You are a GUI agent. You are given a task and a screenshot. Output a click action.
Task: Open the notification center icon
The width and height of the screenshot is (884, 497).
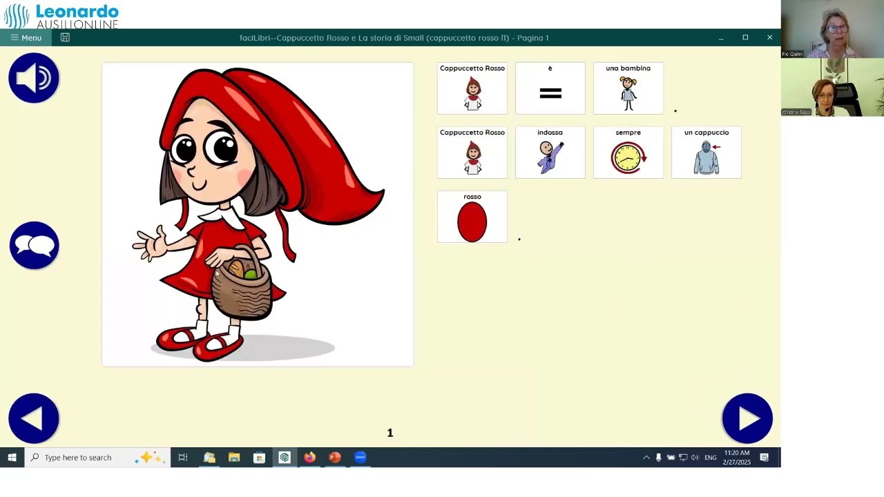click(765, 457)
